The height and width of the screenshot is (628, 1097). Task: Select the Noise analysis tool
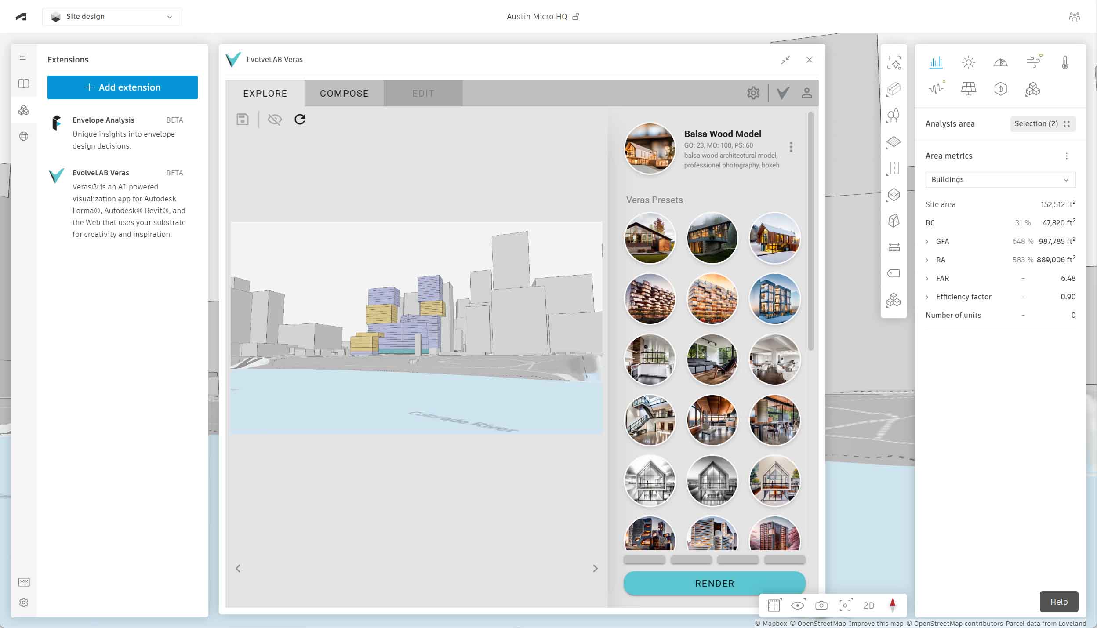pyautogui.click(x=936, y=89)
